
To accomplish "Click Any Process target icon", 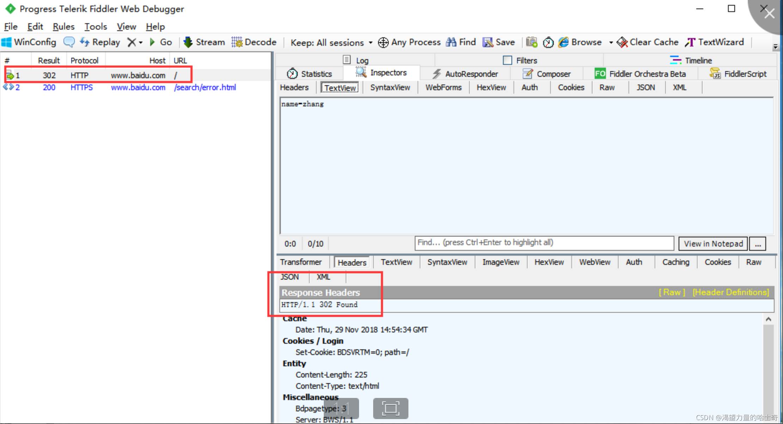I will click(383, 43).
